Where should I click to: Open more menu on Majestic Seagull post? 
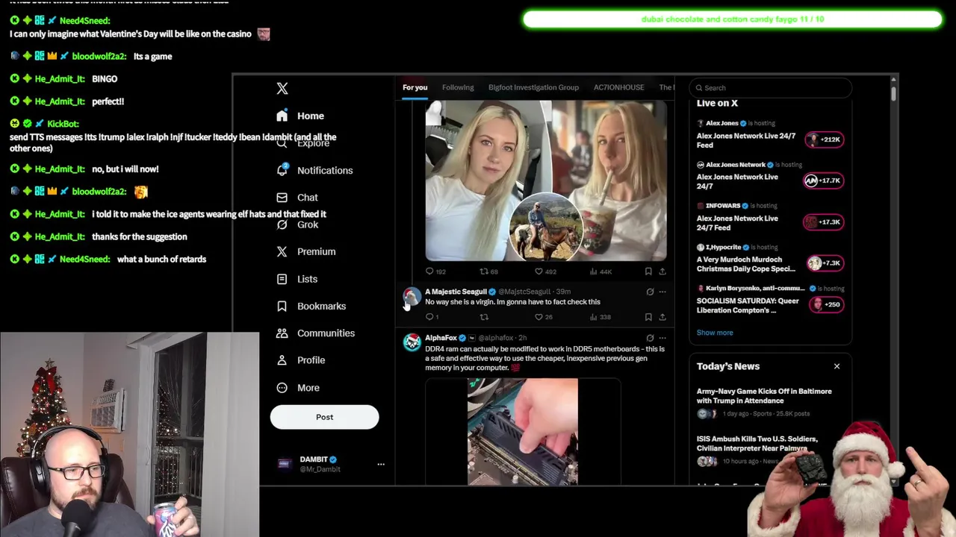(x=662, y=292)
